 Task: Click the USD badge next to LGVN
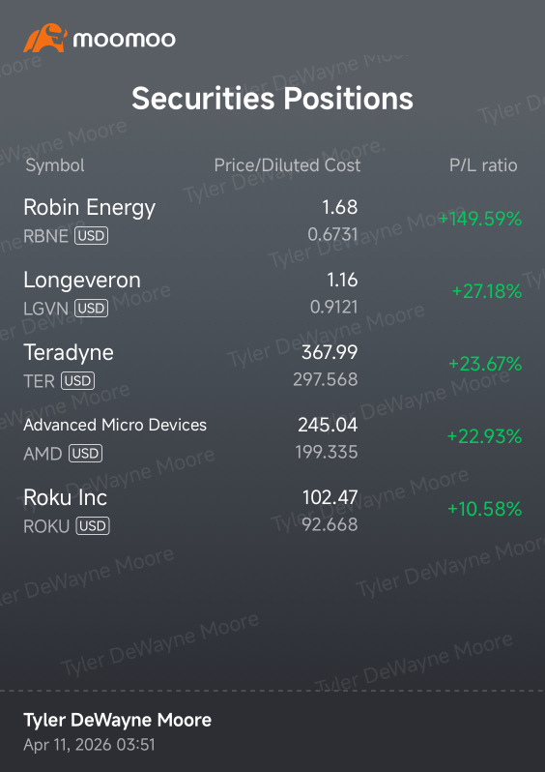click(91, 309)
